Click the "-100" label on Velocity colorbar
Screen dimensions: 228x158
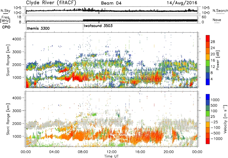click(215, 127)
